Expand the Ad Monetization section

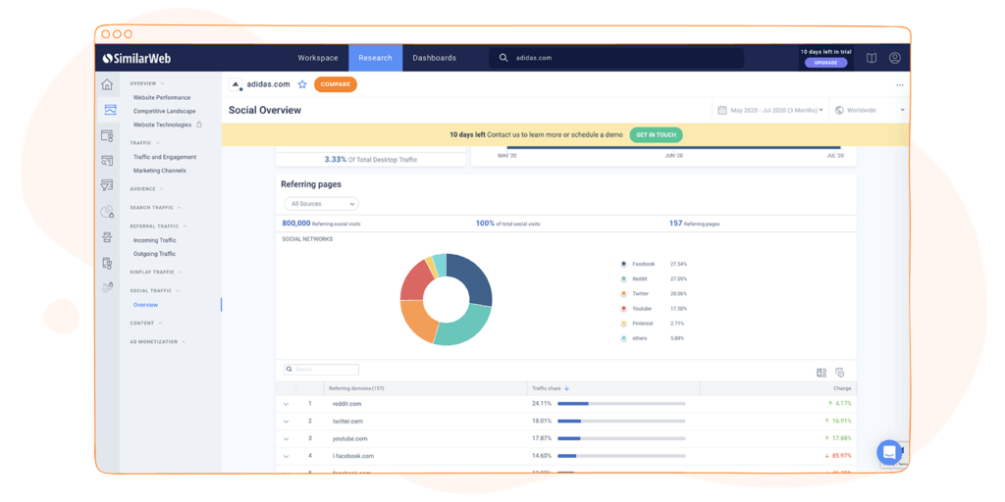tap(158, 342)
